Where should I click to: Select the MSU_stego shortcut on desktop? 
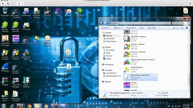pyautogui.click(x=16, y=13)
